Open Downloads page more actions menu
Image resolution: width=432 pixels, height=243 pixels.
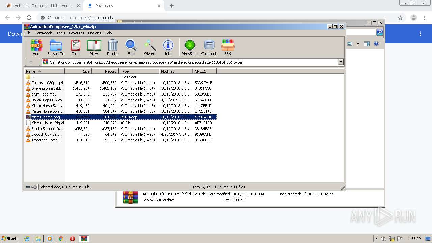(x=421, y=34)
